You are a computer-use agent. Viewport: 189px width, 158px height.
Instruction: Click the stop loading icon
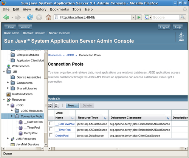(39, 17)
